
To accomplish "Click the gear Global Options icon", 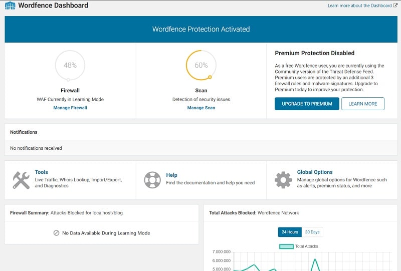I will pos(283,180).
